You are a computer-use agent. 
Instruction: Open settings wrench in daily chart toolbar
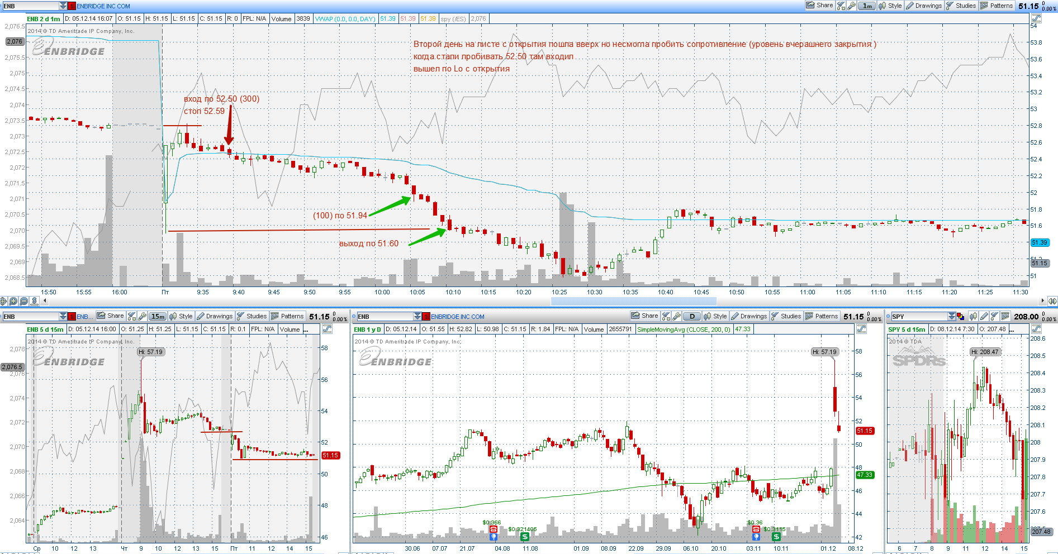point(676,316)
